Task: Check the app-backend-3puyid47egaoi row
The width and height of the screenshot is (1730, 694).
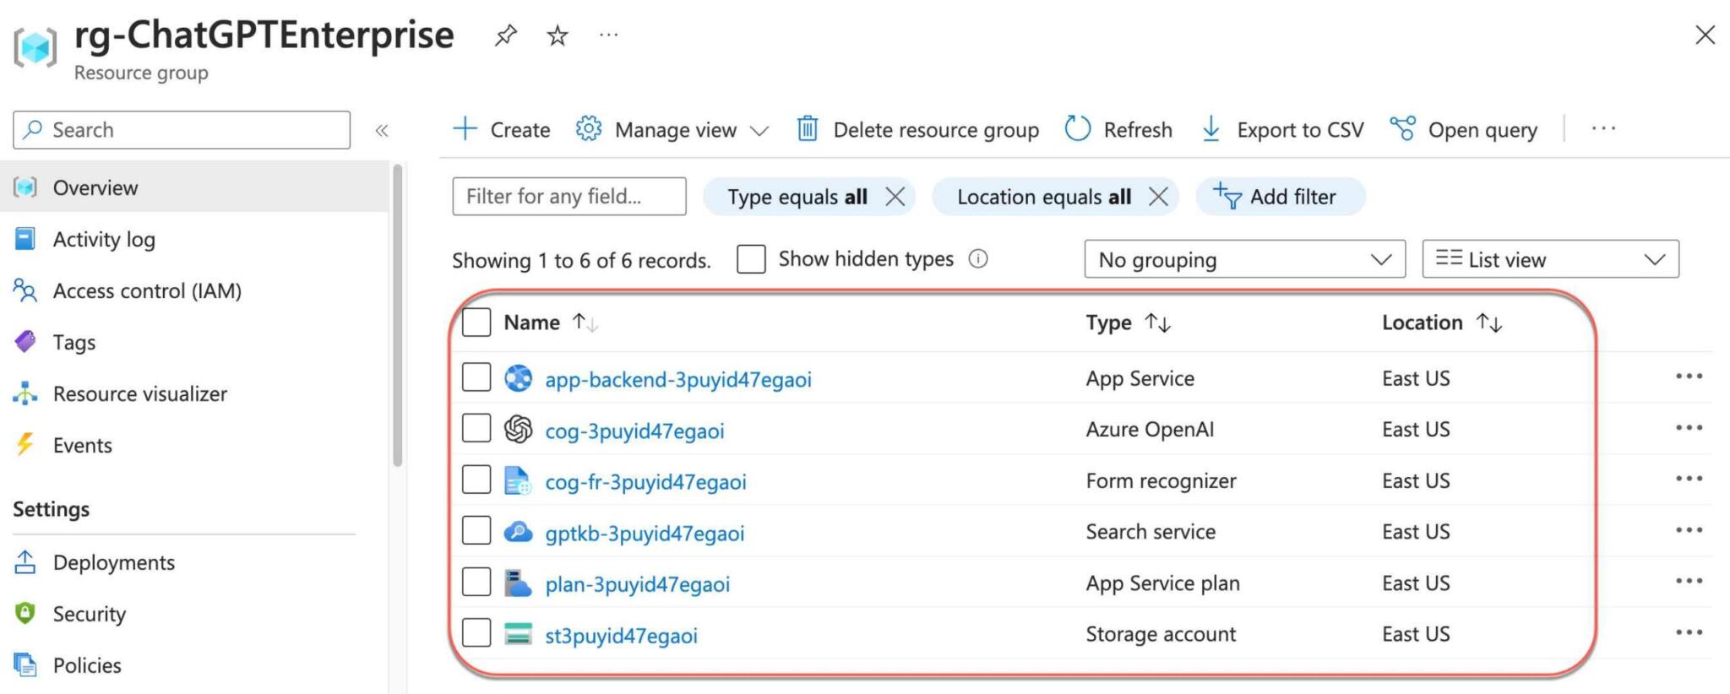Action: pyautogui.click(x=476, y=377)
